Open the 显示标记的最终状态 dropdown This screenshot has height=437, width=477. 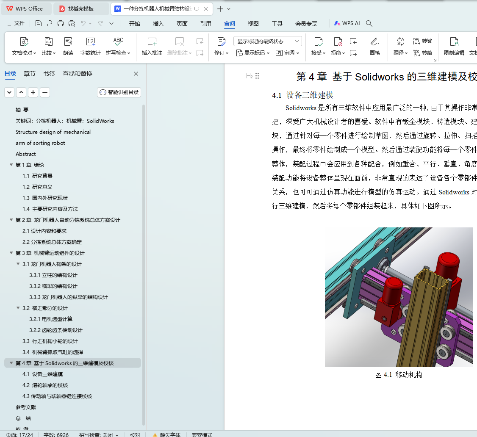click(268, 41)
